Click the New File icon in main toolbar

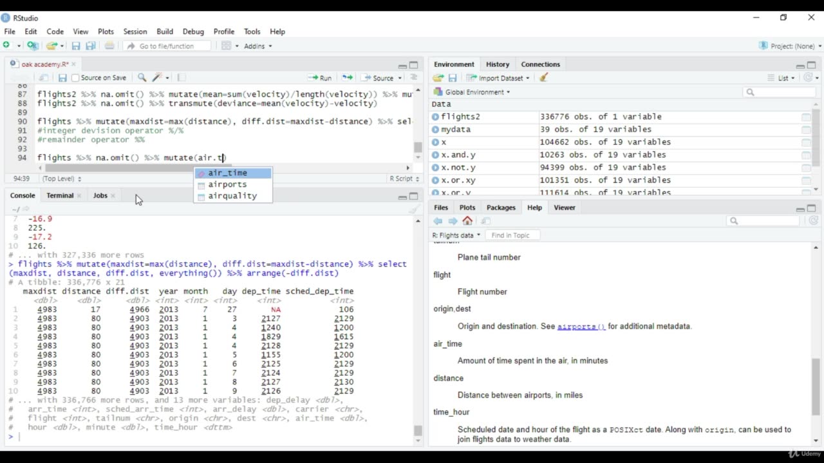6,46
